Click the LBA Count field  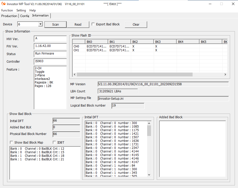[118, 91]
